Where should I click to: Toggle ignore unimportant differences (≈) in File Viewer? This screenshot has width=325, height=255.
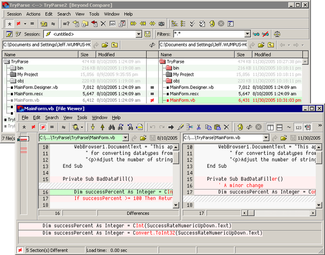(x=63, y=127)
